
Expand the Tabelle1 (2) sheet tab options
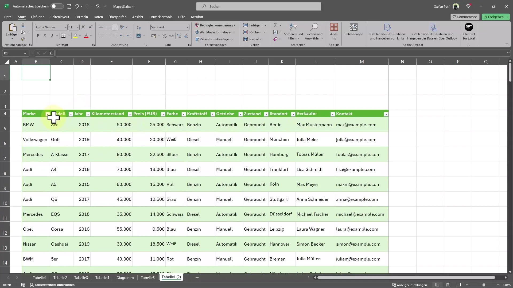point(170,277)
